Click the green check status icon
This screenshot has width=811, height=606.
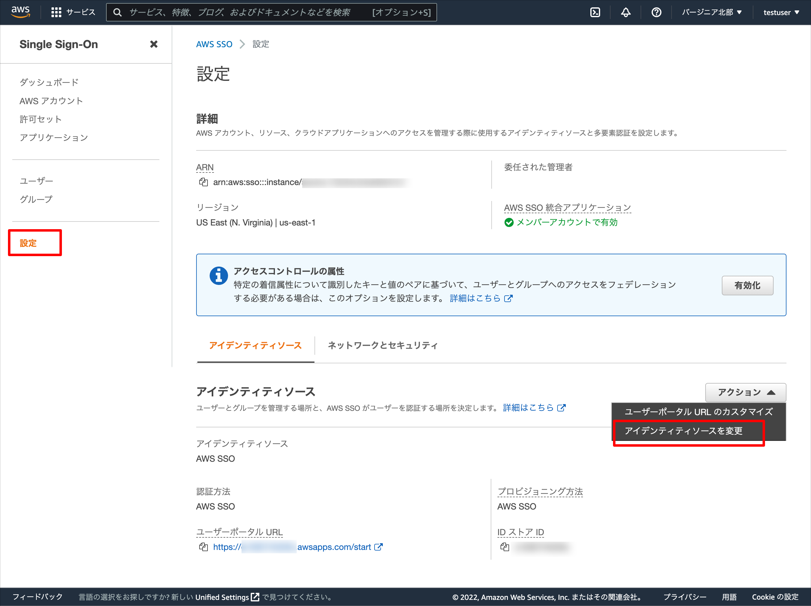tap(509, 222)
